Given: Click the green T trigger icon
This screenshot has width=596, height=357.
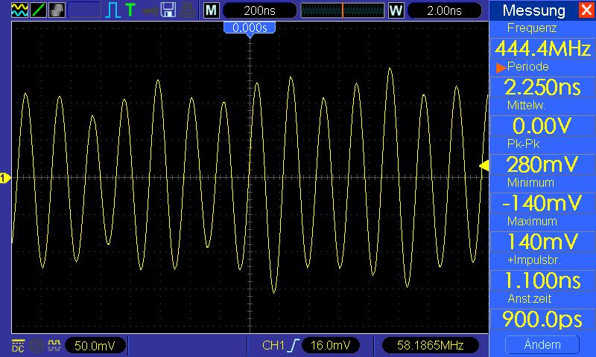Looking at the screenshot, I should tap(130, 10).
